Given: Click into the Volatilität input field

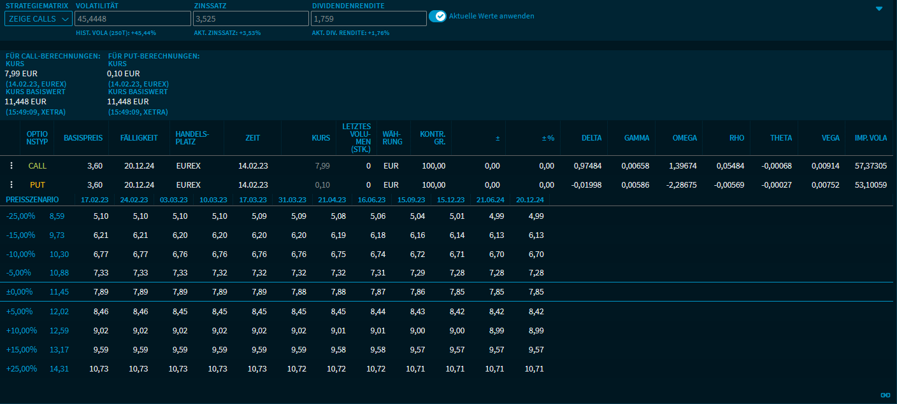Looking at the screenshot, I should (132, 19).
